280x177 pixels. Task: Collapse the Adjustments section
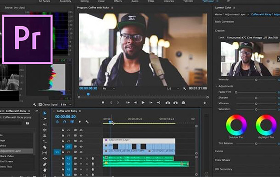click(216, 86)
